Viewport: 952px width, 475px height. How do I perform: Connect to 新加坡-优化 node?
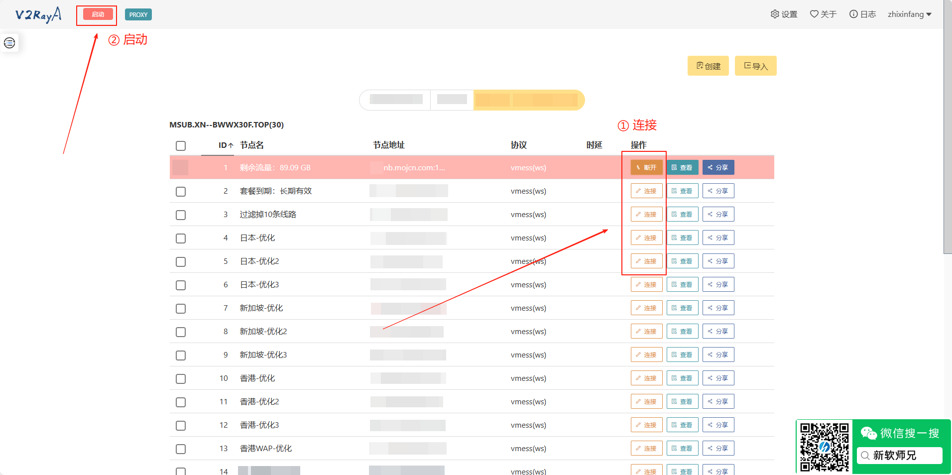click(x=646, y=308)
